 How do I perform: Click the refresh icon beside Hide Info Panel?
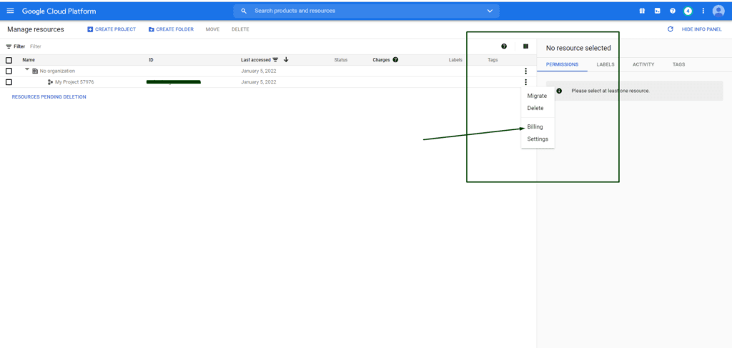[670, 29]
